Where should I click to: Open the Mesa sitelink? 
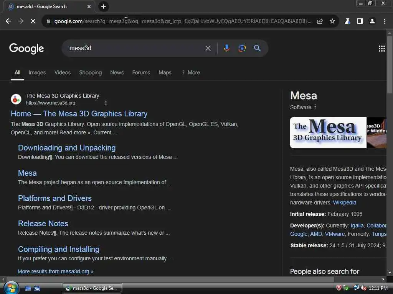click(x=27, y=173)
